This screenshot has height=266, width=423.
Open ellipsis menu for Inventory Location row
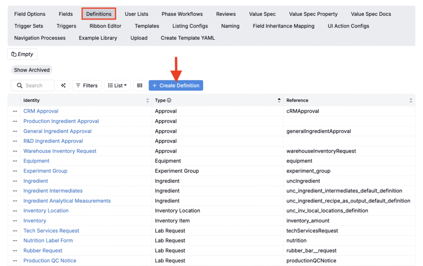pyautogui.click(x=15, y=211)
